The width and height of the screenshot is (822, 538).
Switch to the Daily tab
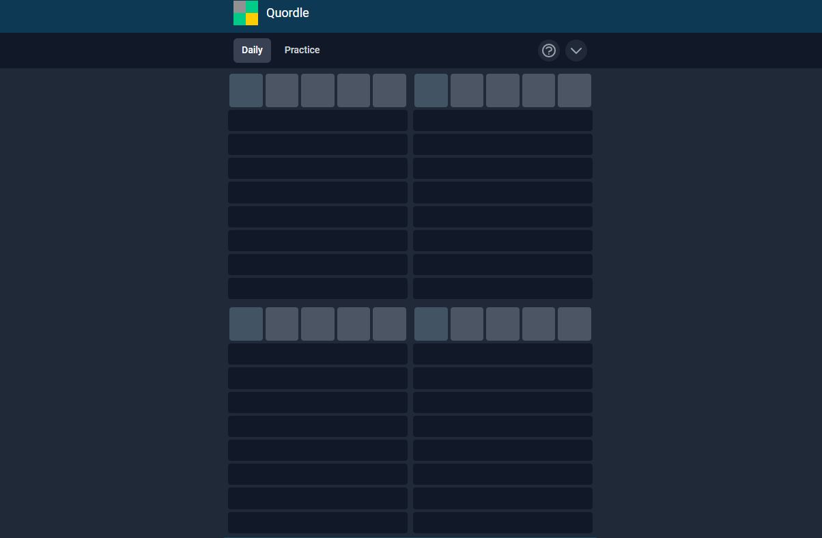tap(252, 51)
